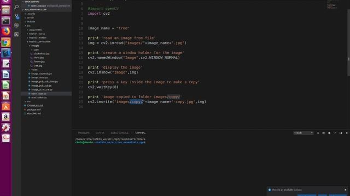Click the image_name = "tree" line
The height and width of the screenshot is (196, 350).
(108, 28)
